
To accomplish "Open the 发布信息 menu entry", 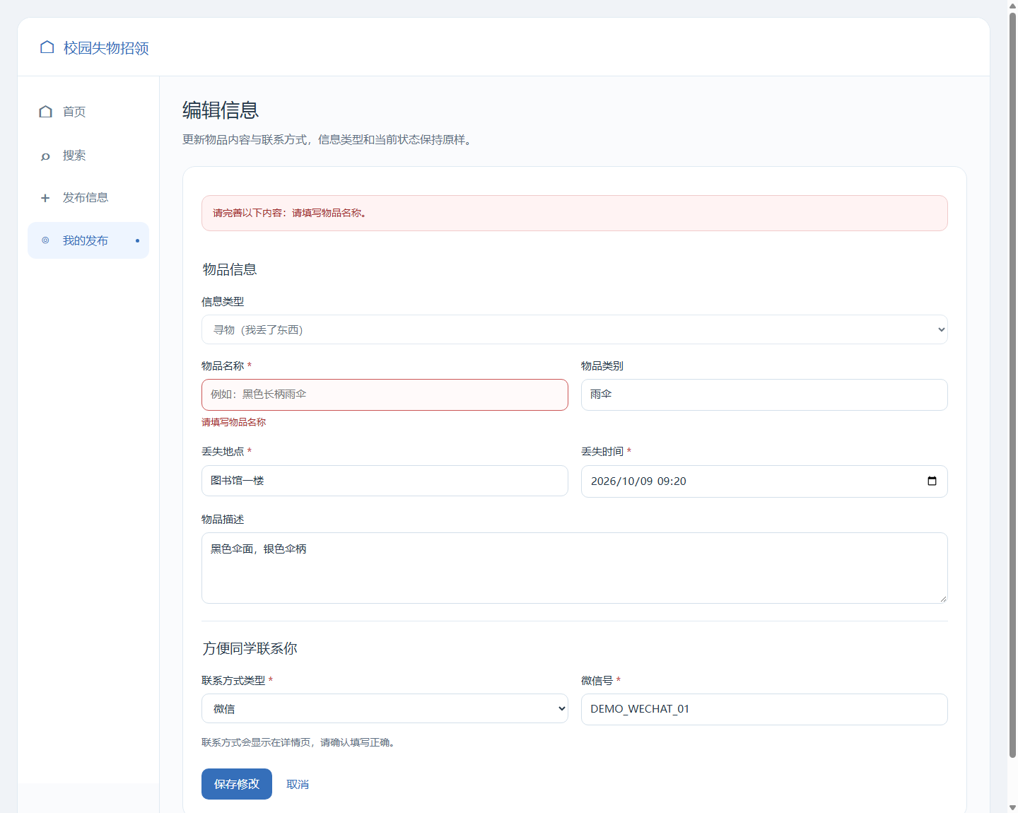I will [x=88, y=197].
